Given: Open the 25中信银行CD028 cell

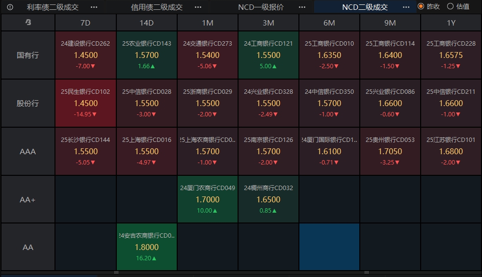Looking at the screenshot, I should [147, 103].
